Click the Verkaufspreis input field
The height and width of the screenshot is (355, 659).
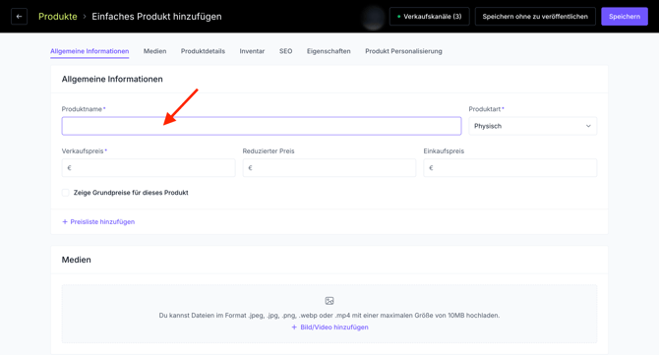(x=149, y=168)
